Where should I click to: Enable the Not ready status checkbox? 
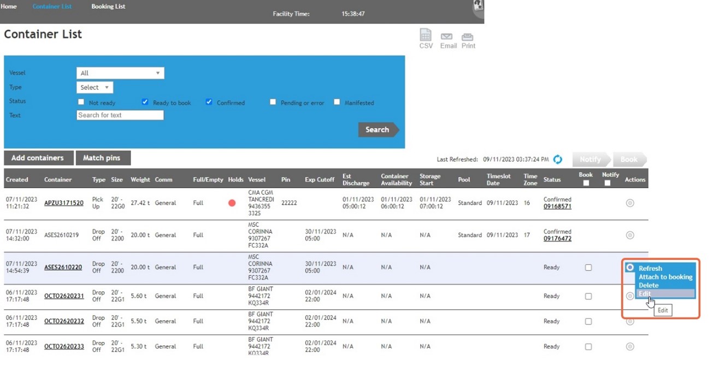coord(81,102)
